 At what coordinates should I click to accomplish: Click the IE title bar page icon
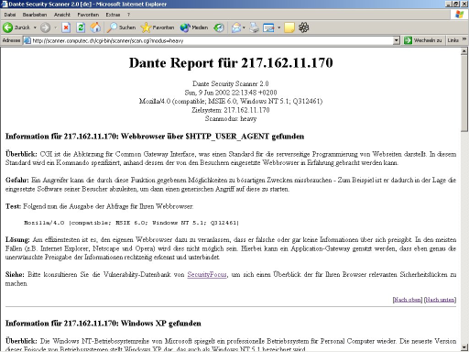coord(5,4)
